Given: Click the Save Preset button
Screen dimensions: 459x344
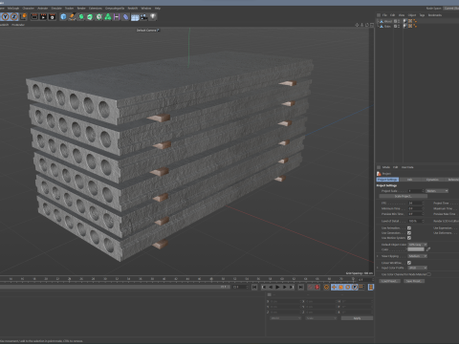Looking at the screenshot, I should click(x=414, y=281).
